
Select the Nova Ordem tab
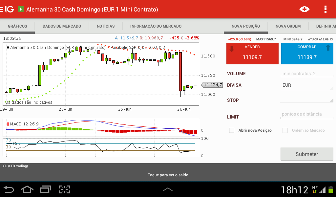click(288, 26)
